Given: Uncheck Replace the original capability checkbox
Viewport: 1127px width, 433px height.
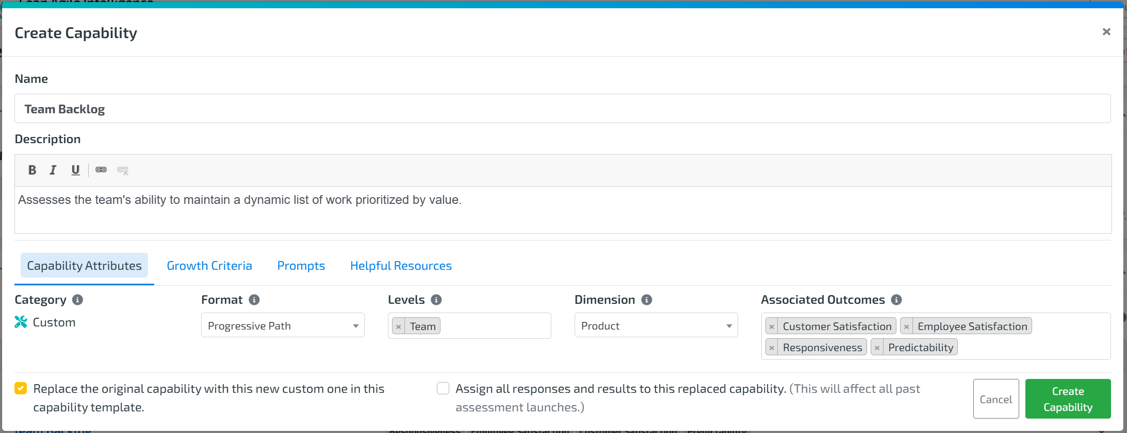Looking at the screenshot, I should 21,388.
